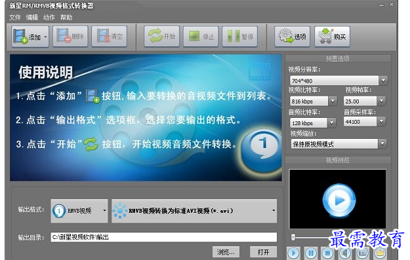Expand the 音频采样率 dropdown showing 44100

(382, 121)
